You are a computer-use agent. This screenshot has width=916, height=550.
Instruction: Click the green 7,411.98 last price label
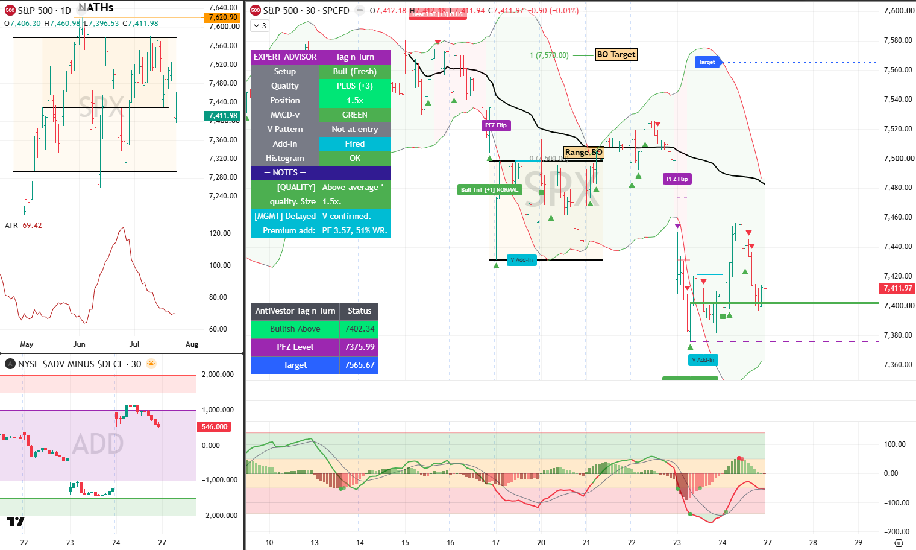click(223, 116)
